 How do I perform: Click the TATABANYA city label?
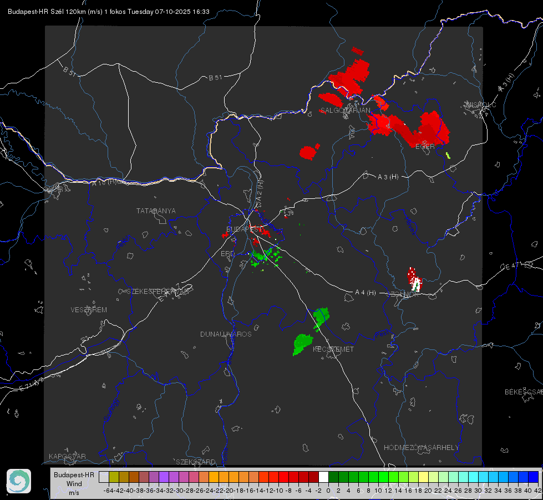[x=156, y=211]
